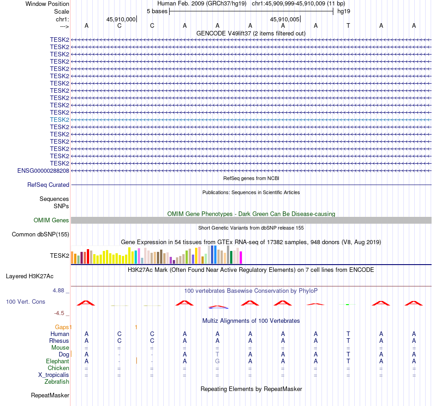
Task: Click the 45,910,005 position marker
Action: coord(285,19)
